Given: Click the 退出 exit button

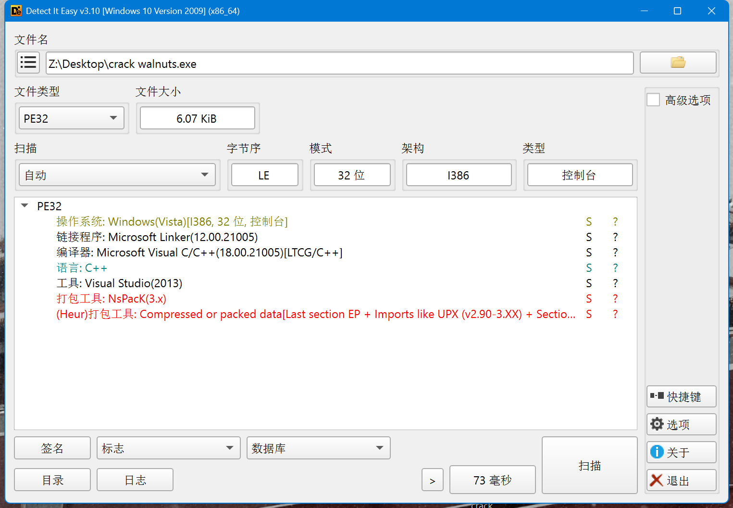Looking at the screenshot, I should 681,480.
